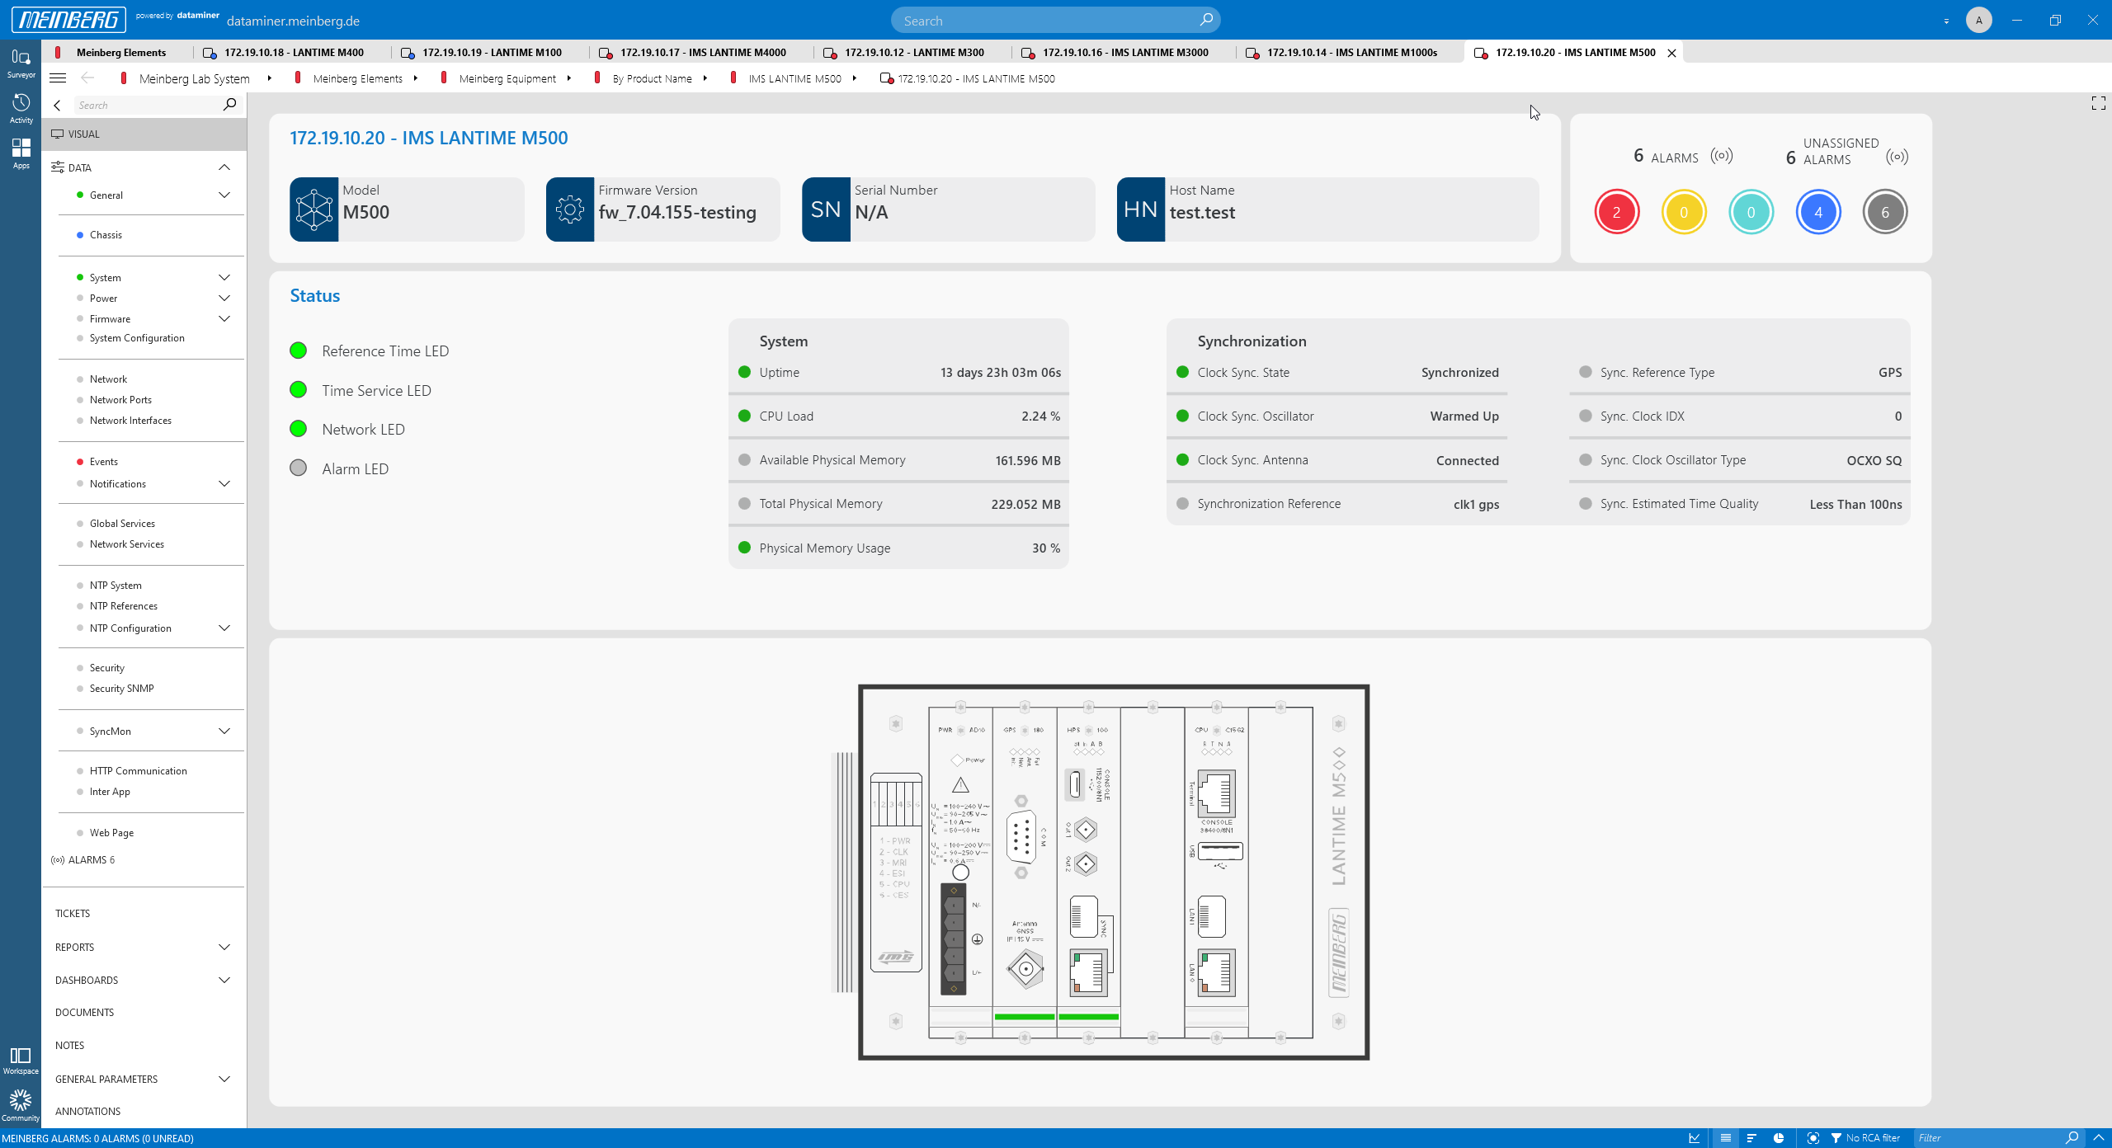Collapse the side navigation pane
Screen dimensions: 2112x1148
point(57,105)
